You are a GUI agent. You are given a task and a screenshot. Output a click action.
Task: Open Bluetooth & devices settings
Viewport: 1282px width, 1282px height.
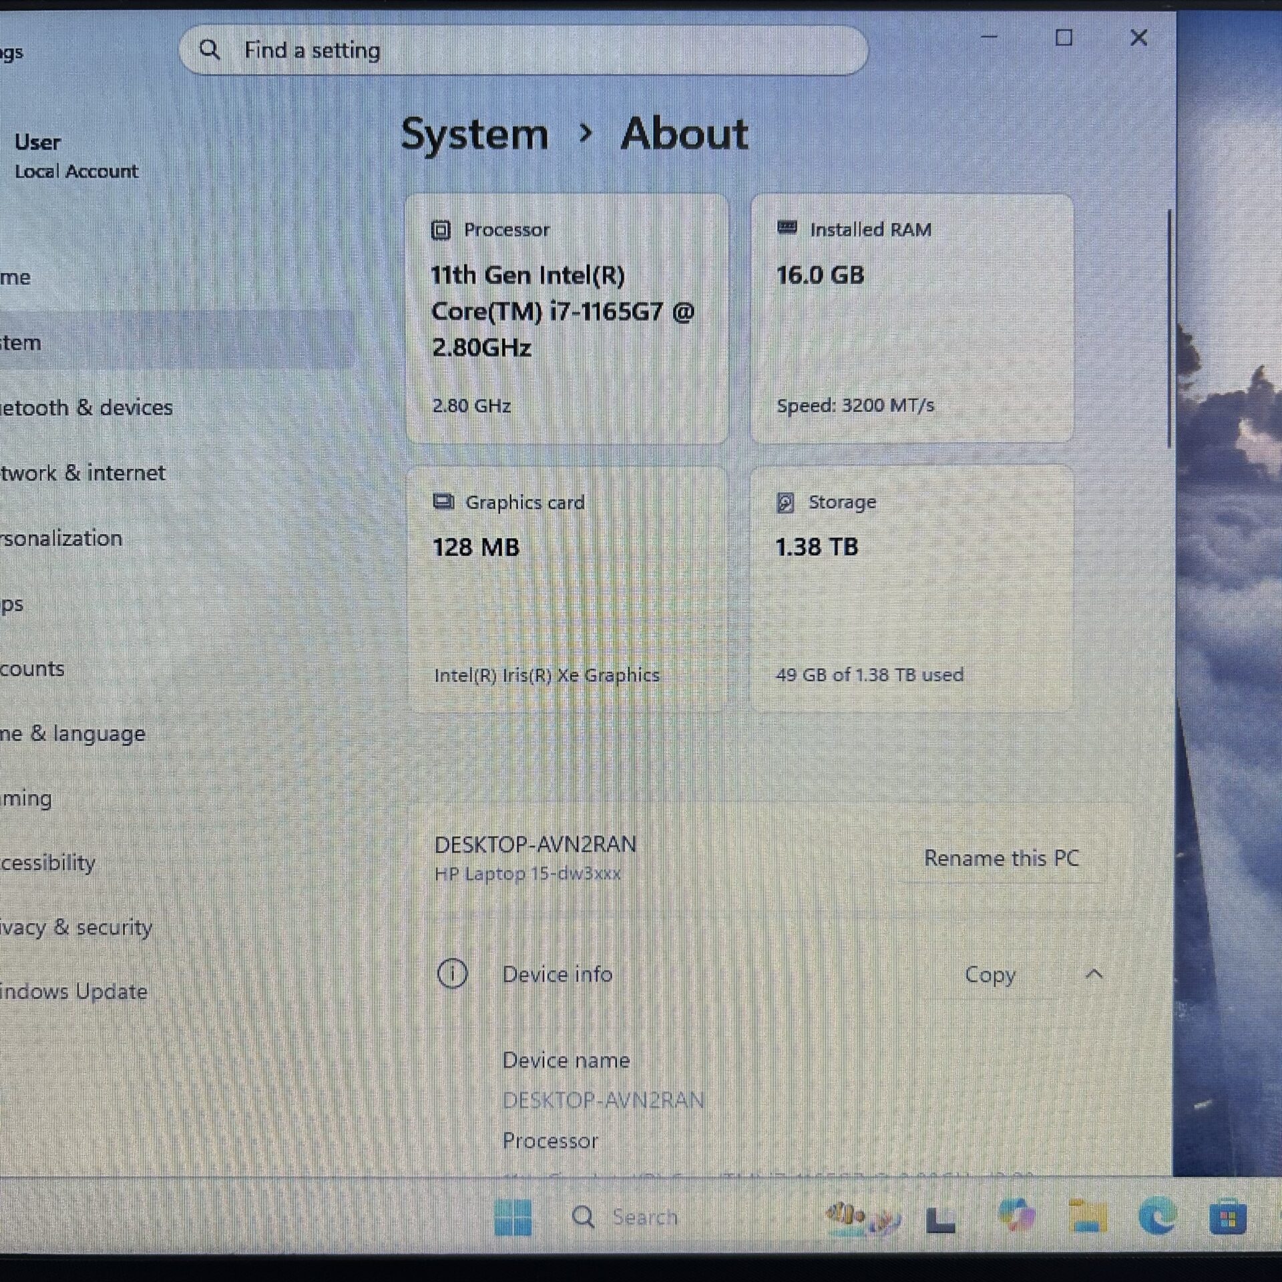tap(86, 407)
